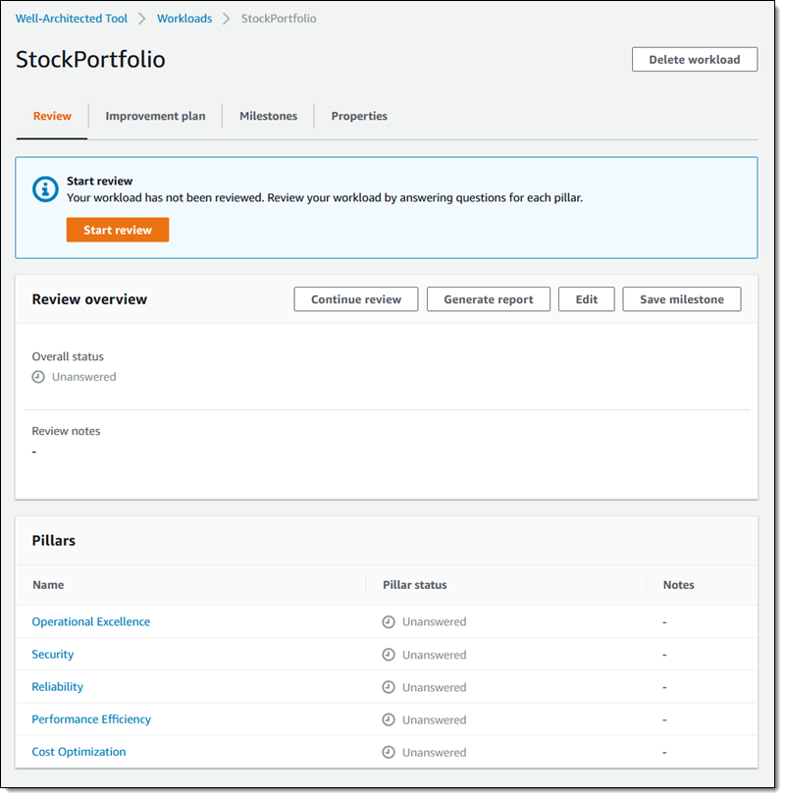Generate report for the workload
Screen dimensions: 785x798
[488, 299]
